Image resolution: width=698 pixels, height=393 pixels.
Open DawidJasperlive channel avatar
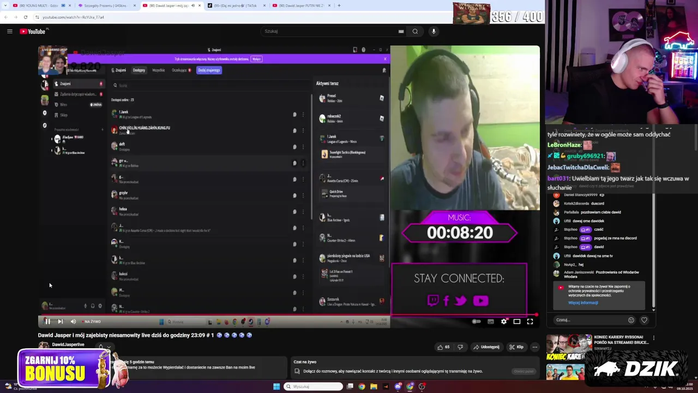coord(43,346)
